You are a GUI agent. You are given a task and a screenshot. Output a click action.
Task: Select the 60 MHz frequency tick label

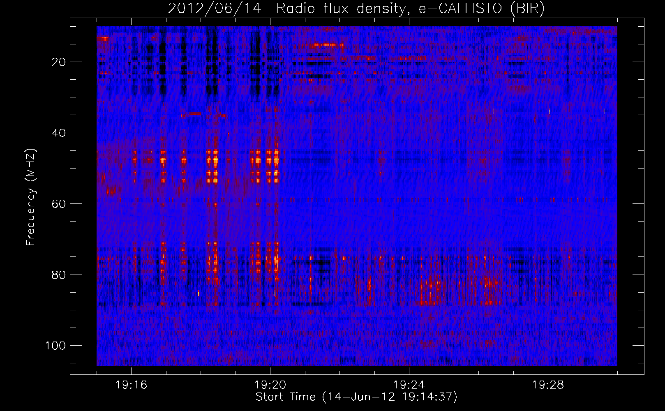60,204
